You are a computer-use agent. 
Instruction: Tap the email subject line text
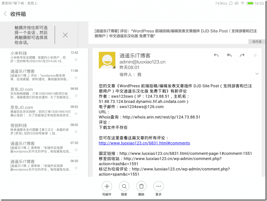175,33
